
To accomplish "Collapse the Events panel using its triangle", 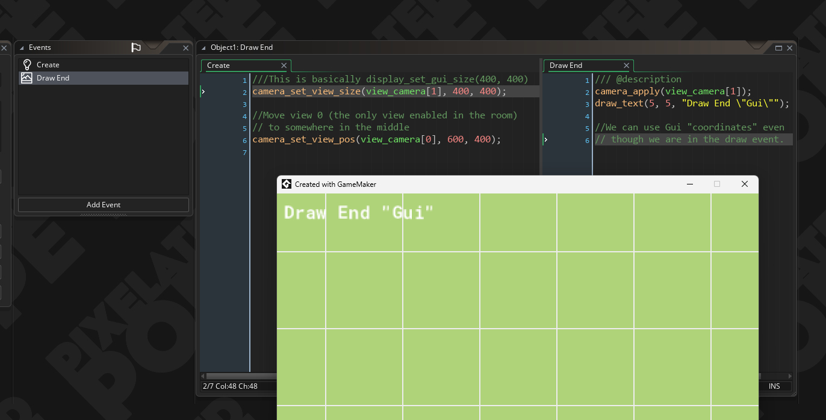I will pyautogui.click(x=22, y=47).
